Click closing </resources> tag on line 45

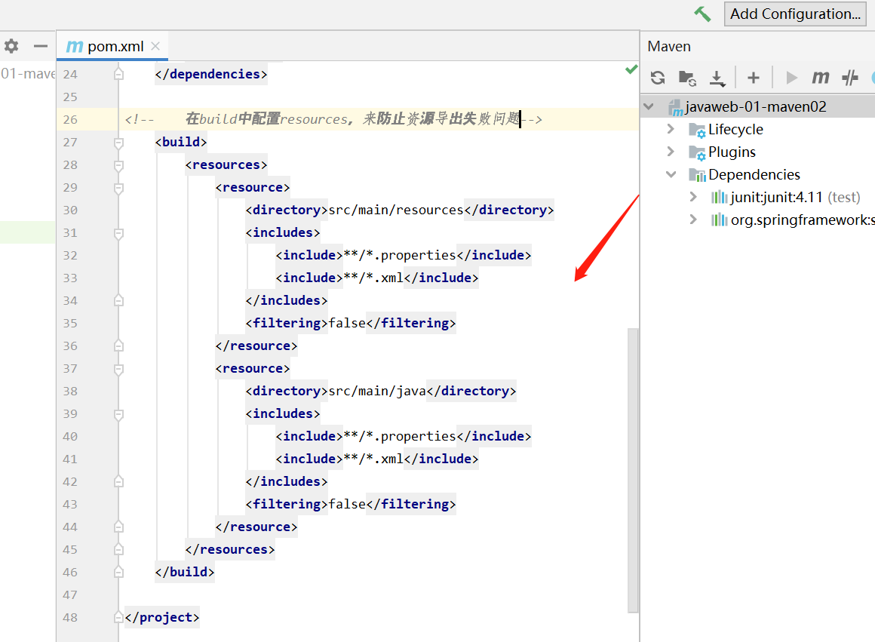230,549
